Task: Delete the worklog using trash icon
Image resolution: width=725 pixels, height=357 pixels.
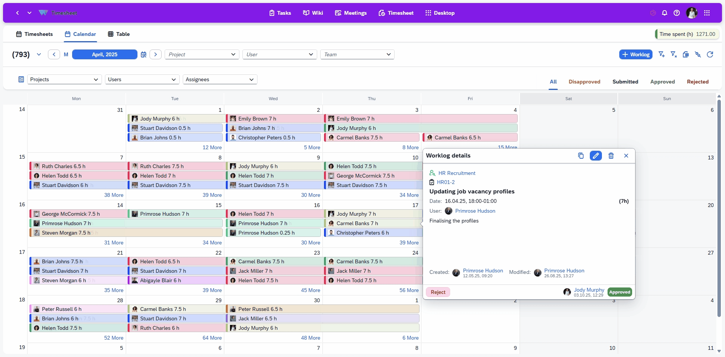Action: pyautogui.click(x=611, y=156)
